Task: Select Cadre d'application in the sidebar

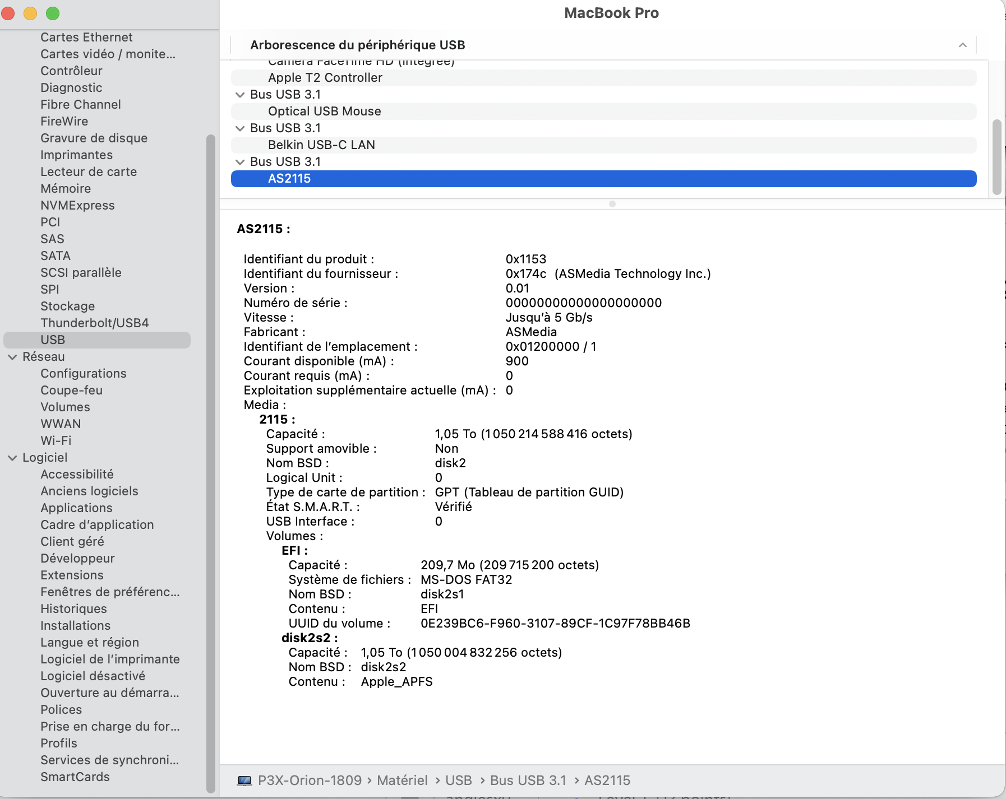Action: [97, 525]
